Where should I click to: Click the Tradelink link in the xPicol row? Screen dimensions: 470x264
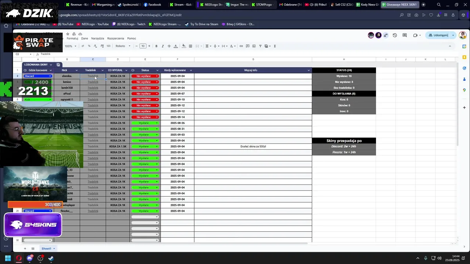coord(93,94)
